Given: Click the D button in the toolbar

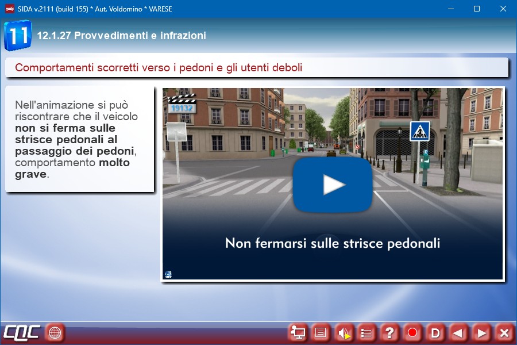Looking at the screenshot, I should point(435,332).
